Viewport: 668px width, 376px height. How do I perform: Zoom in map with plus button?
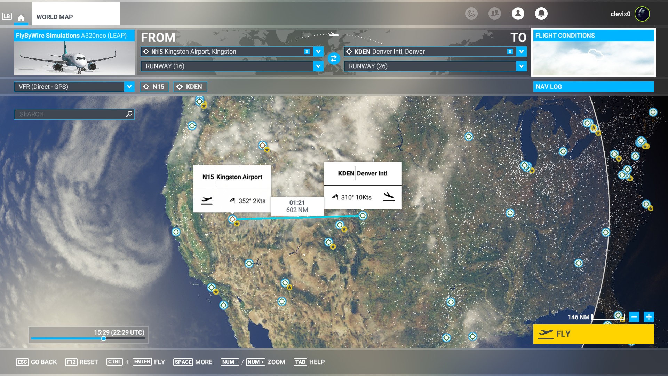(x=649, y=317)
